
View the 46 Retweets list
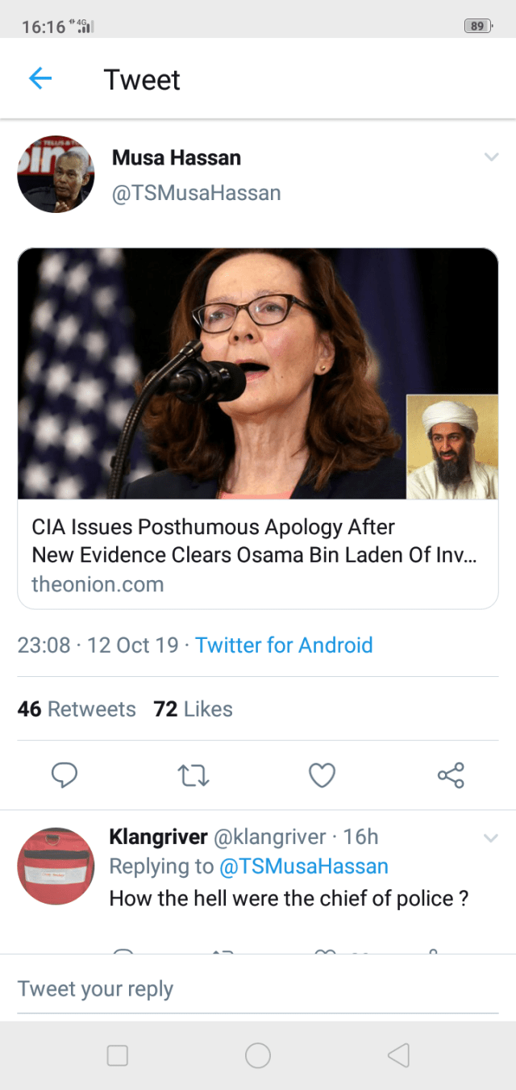pos(77,709)
